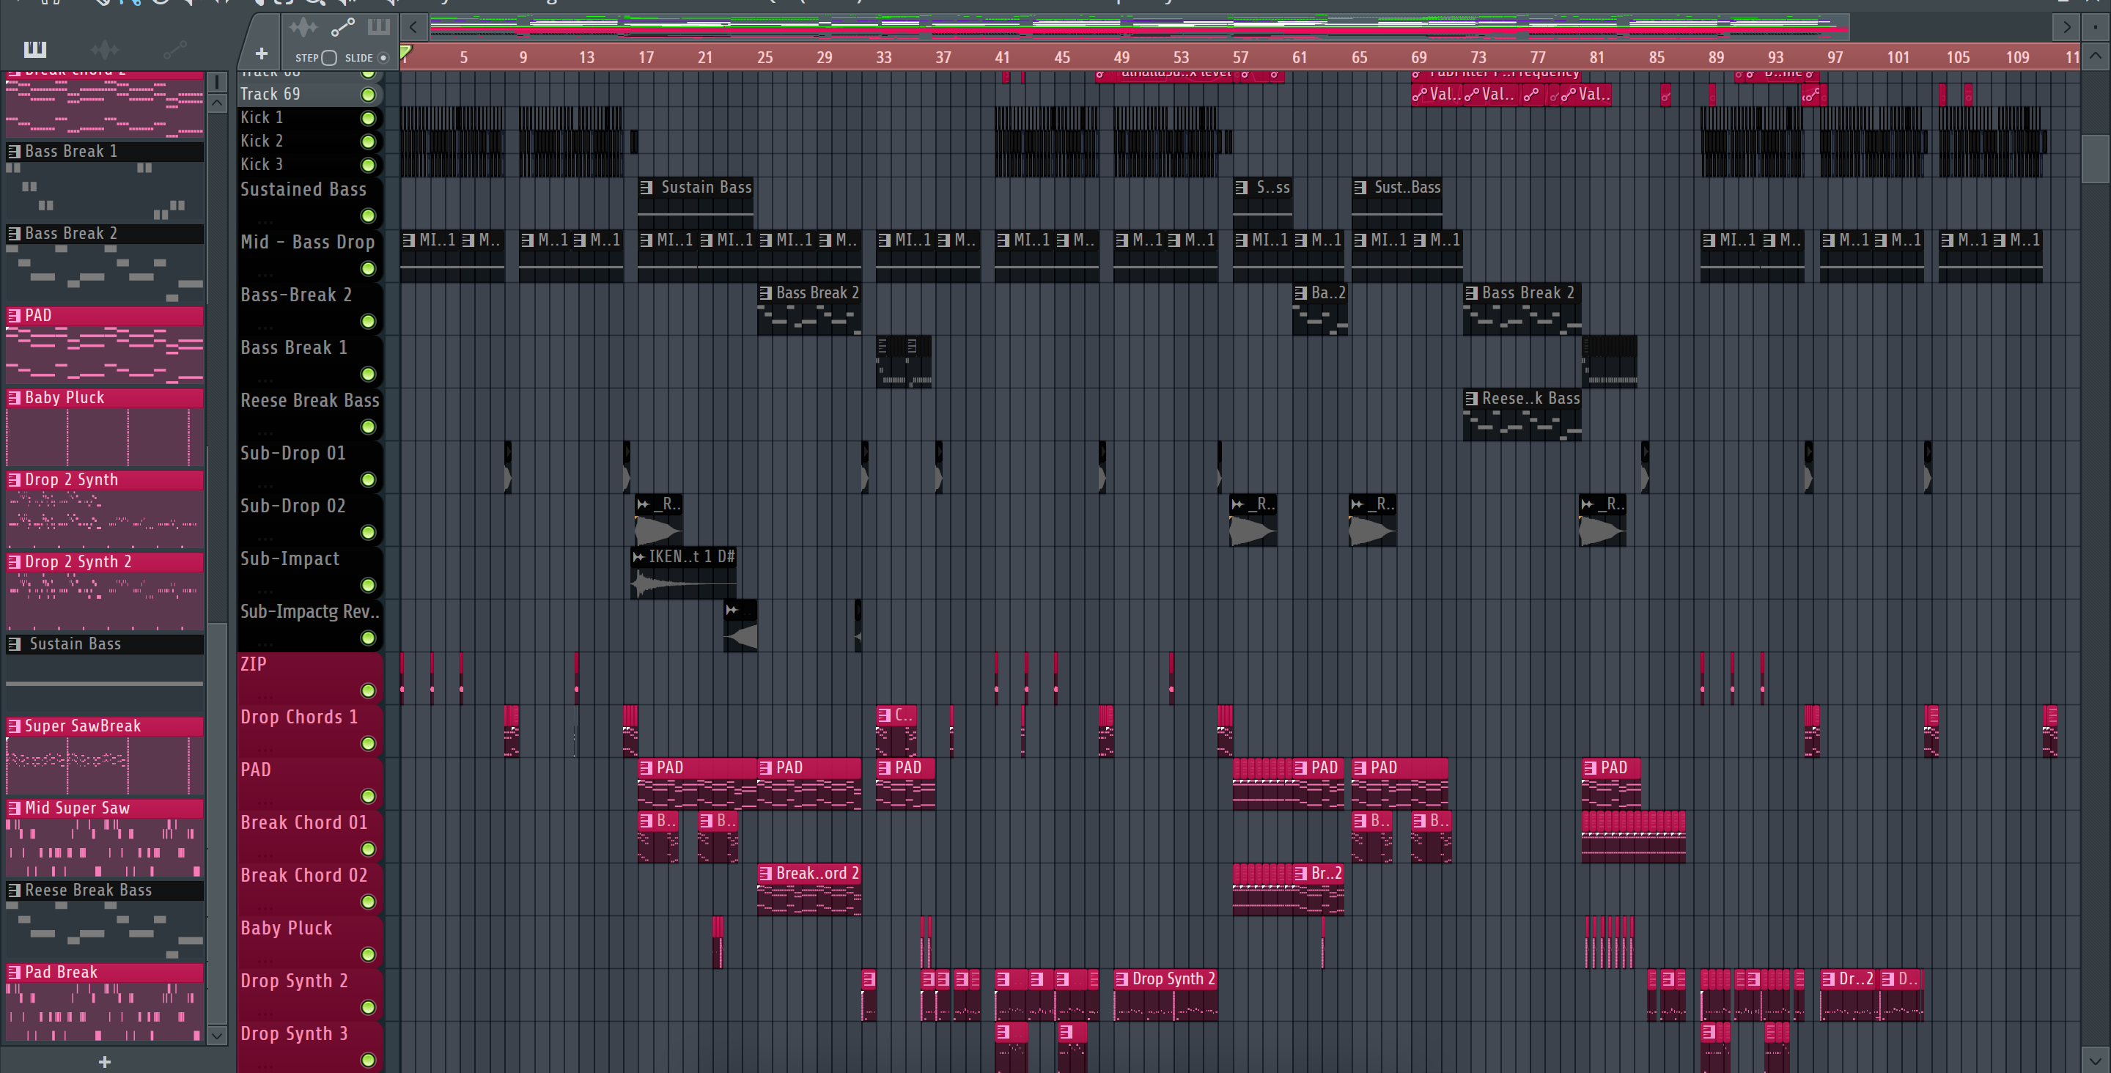The width and height of the screenshot is (2111, 1073).
Task: Show audio clips in the picker panel
Action: tap(105, 50)
